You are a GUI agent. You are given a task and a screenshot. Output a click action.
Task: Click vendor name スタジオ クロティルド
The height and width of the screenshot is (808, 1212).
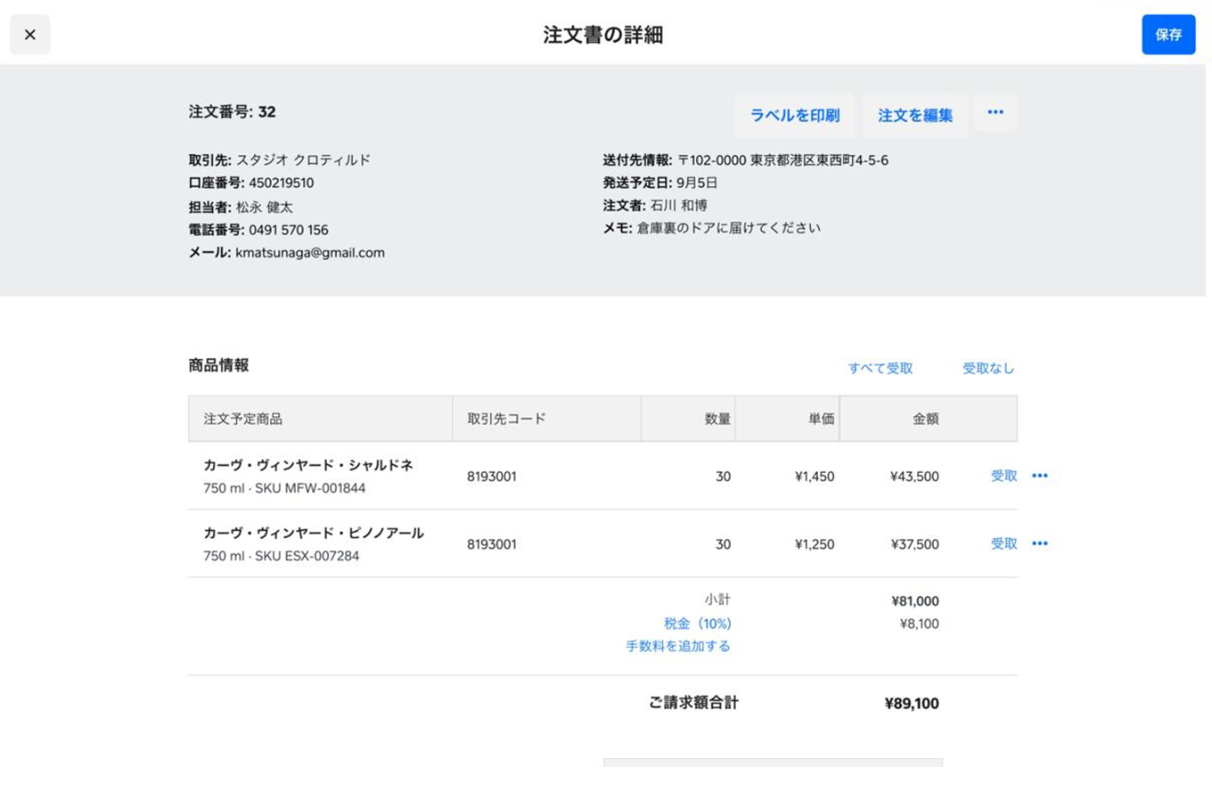click(303, 160)
